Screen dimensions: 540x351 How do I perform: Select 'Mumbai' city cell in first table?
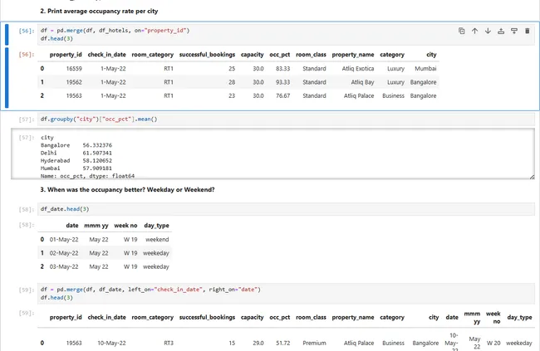coord(425,69)
